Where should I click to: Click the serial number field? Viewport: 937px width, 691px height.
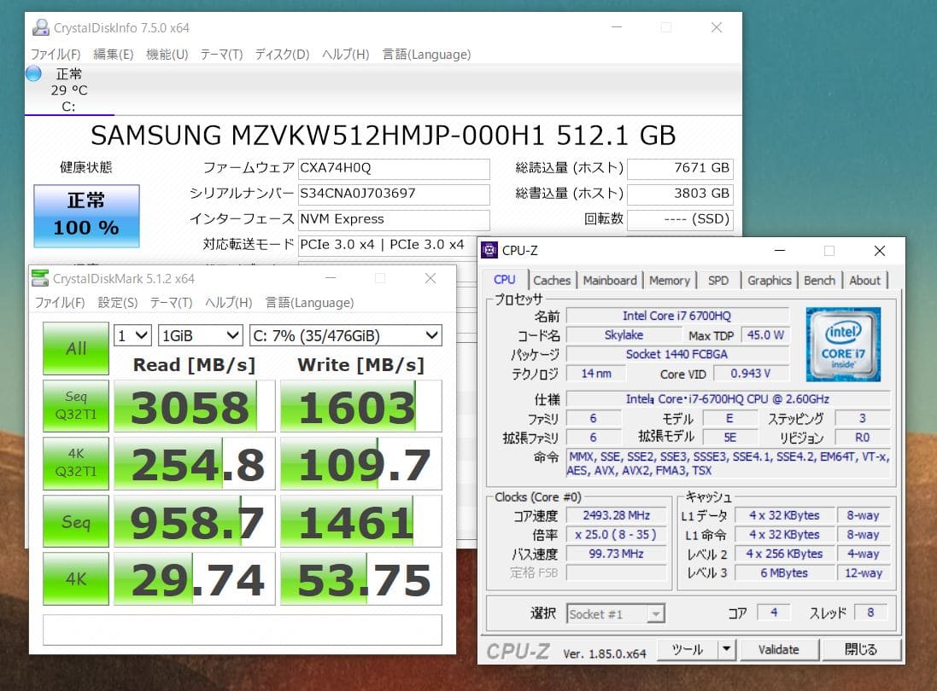click(394, 194)
